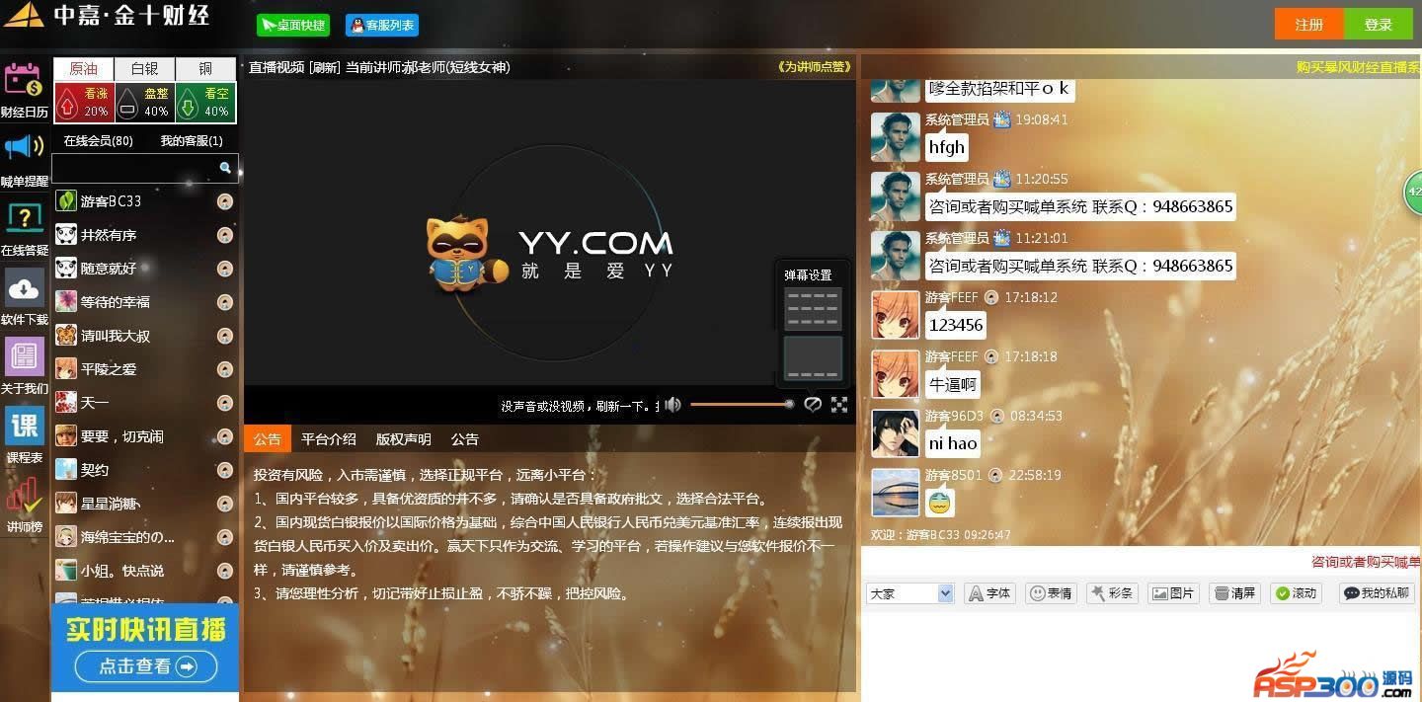Click the 桌面快捷 desktop shortcut button

point(293,26)
